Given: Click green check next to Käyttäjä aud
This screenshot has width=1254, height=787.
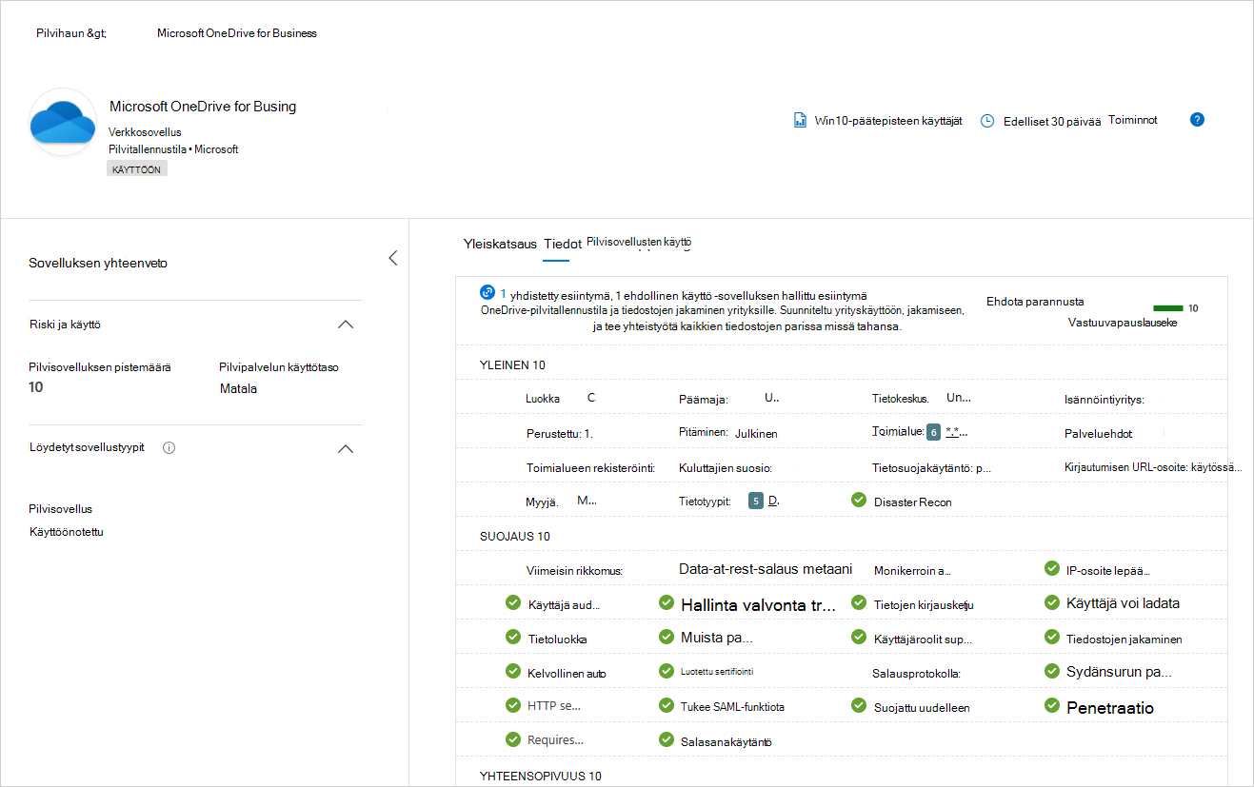Looking at the screenshot, I should pos(513,602).
